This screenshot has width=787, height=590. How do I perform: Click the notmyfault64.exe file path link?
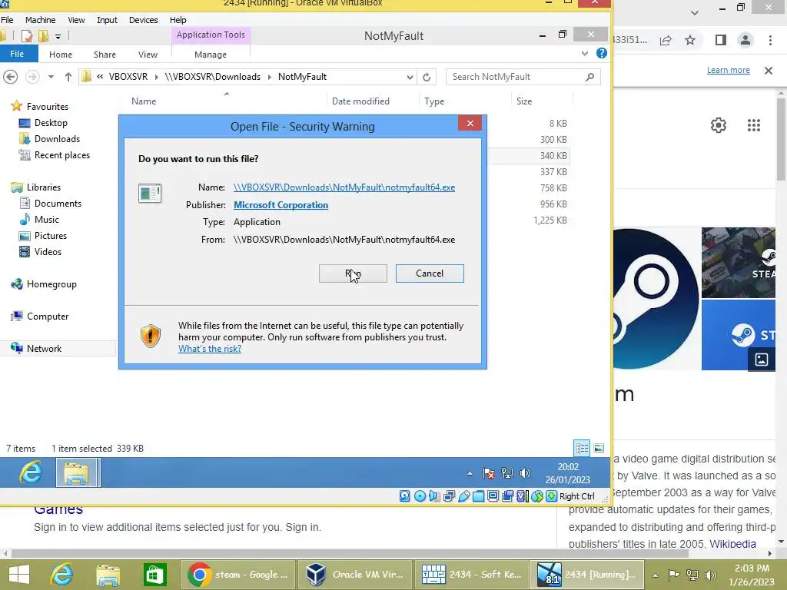point(344,187)
